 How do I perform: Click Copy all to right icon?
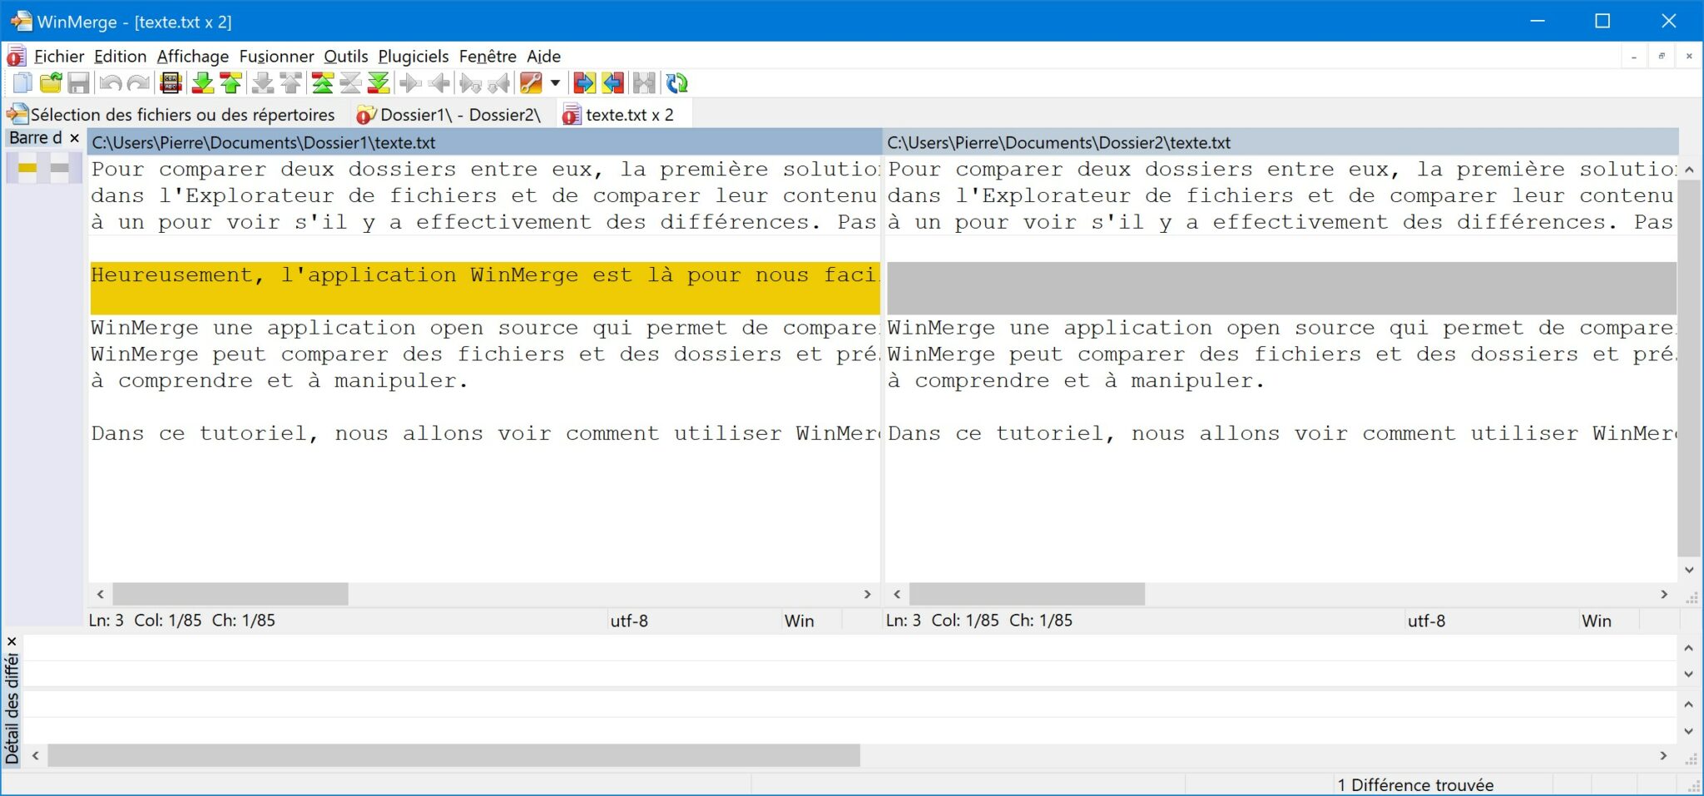584,83
